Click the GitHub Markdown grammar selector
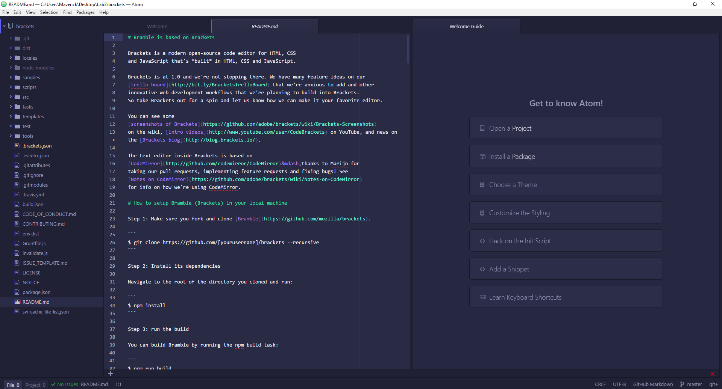 click(653, 384)
